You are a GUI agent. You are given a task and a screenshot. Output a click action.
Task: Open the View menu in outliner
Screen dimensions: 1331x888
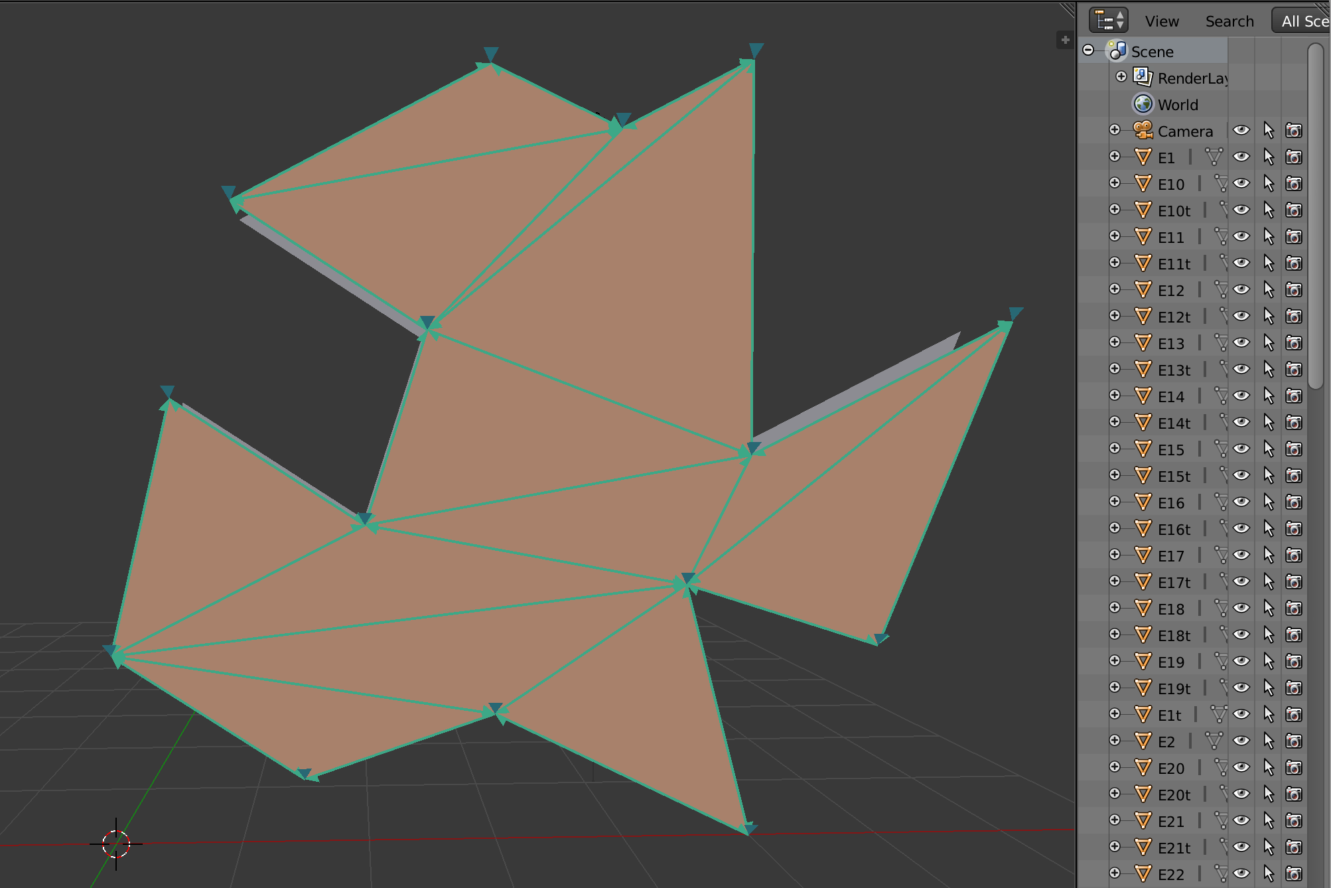pos(1162,21)
